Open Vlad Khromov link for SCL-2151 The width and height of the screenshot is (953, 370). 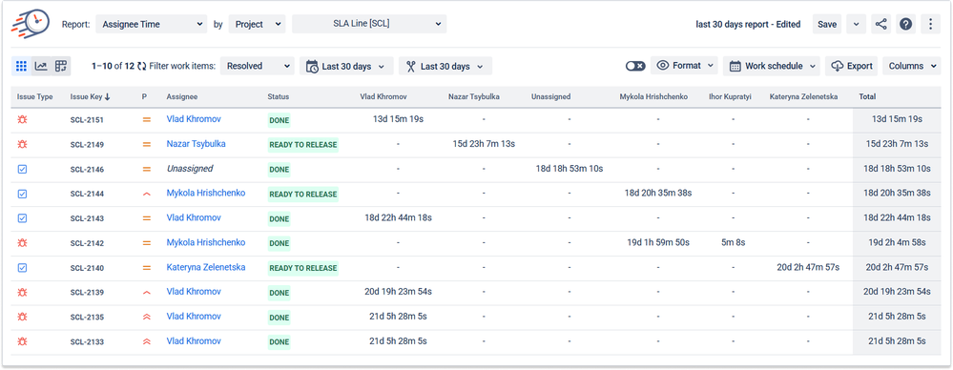[x=194, y=119]
